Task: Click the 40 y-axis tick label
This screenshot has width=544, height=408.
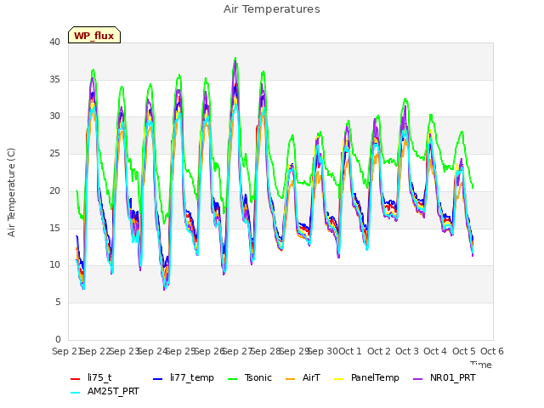Action: click(54, 42)
